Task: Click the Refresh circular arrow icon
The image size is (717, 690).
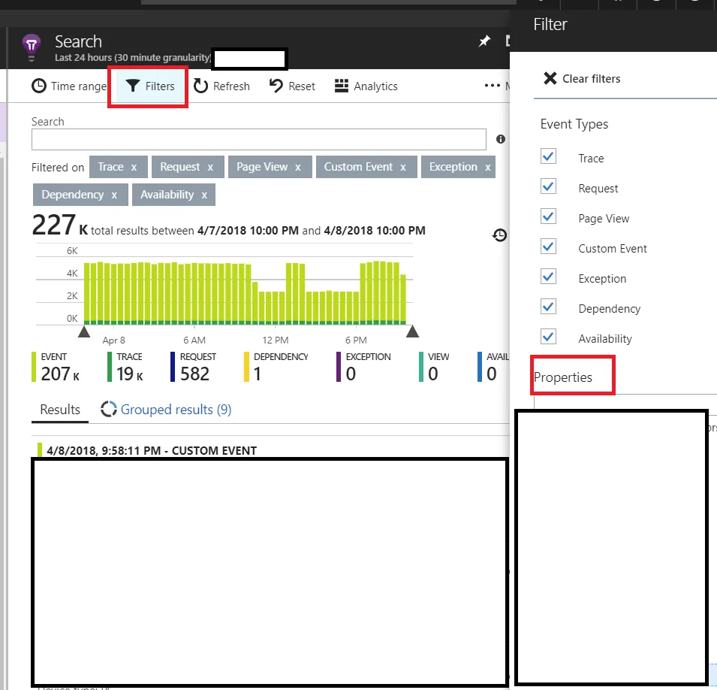Action: [x=200, y=86]
